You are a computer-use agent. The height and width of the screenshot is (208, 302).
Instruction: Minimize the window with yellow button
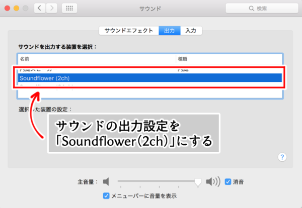pos(17,8)
